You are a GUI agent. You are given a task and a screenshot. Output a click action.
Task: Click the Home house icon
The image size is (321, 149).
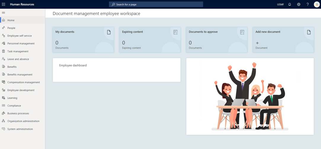(3, 20)
